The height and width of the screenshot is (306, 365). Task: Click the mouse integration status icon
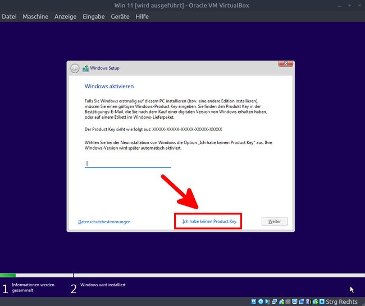[x=315, y=301]
